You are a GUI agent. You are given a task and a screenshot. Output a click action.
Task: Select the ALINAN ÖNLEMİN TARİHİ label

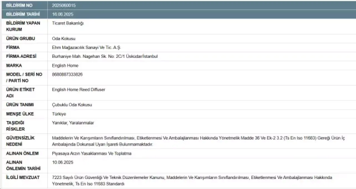point(23,165)
